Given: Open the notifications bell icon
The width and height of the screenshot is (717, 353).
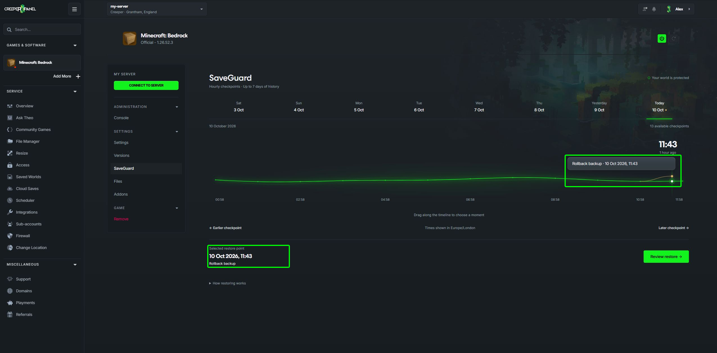Looking at the screenshot, I should point(654,9).
